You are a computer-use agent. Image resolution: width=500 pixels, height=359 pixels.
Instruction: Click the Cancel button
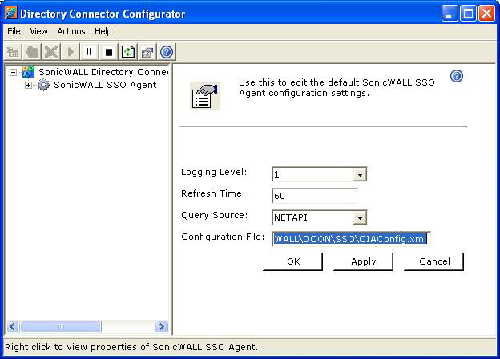434,261
